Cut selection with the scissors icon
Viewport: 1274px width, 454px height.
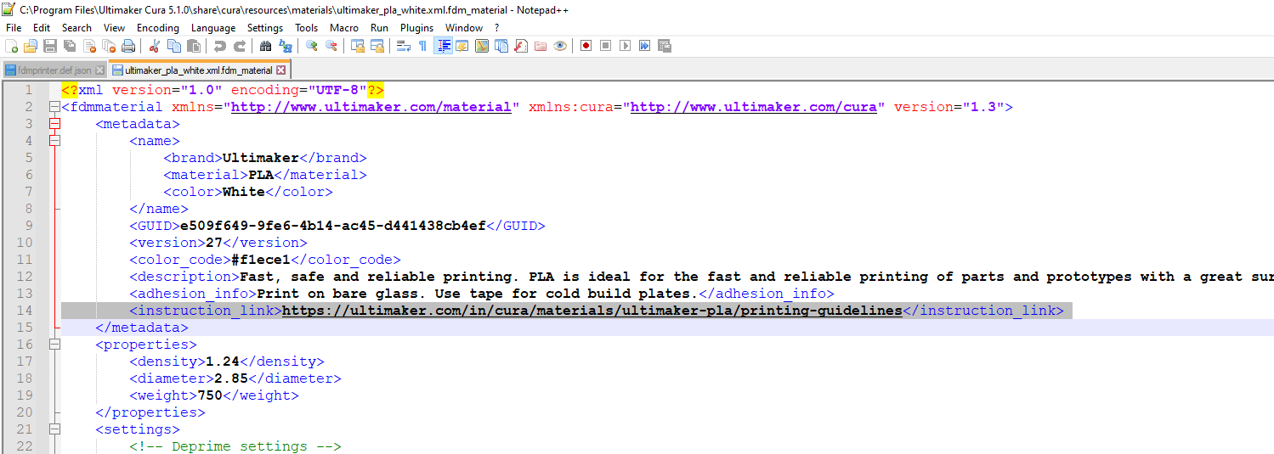[x=154, y=46]
